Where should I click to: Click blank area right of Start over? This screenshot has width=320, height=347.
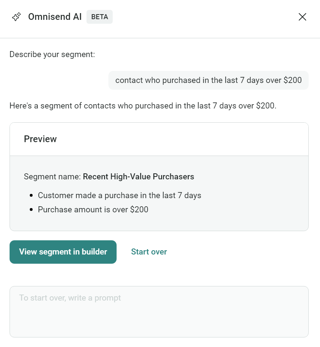[x=241, y=252]
